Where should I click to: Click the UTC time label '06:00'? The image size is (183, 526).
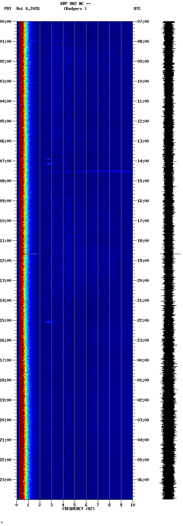pyautogui.click(x=143, y=480)
